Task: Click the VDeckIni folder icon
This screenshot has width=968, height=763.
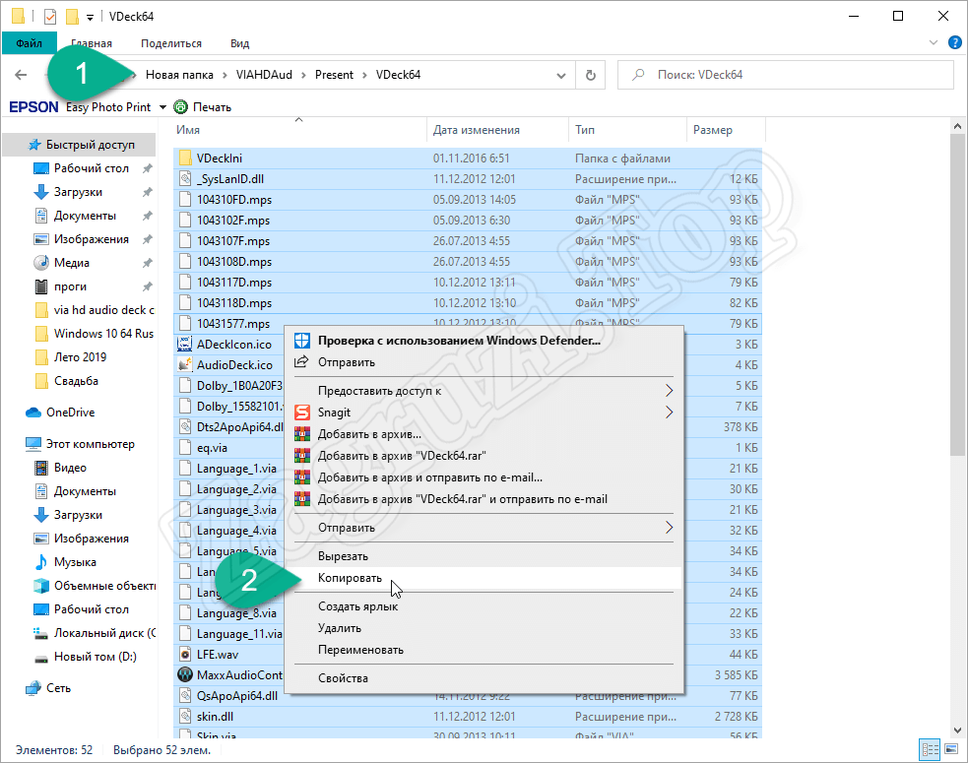Action: pos(185,158)
